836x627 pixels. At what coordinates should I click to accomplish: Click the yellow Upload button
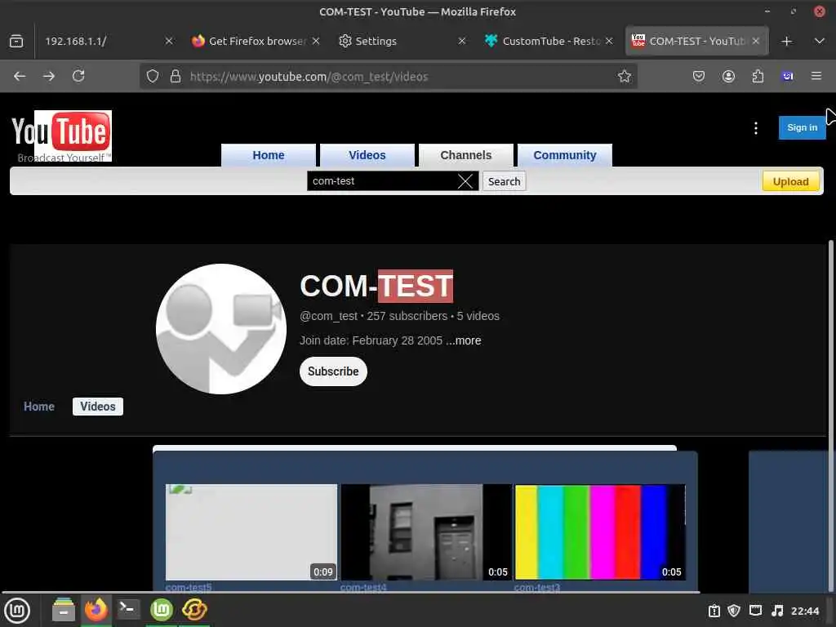[x=790, y=182]
